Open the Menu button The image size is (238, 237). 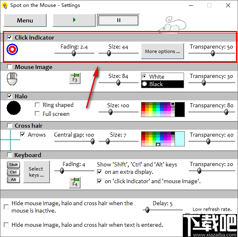pyautogui.click(x=25, y=20)
